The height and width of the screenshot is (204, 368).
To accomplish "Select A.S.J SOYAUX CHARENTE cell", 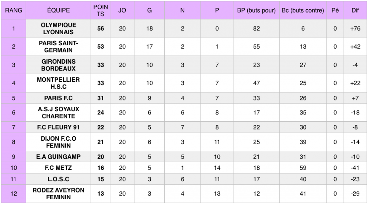I will tap(59, 113).
